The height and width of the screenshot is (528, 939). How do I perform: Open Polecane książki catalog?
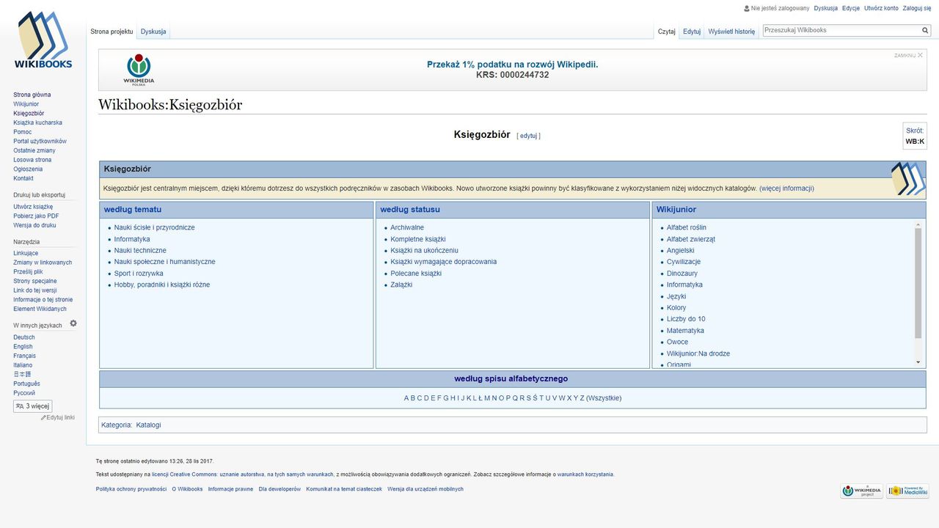[x=416, y=274]
